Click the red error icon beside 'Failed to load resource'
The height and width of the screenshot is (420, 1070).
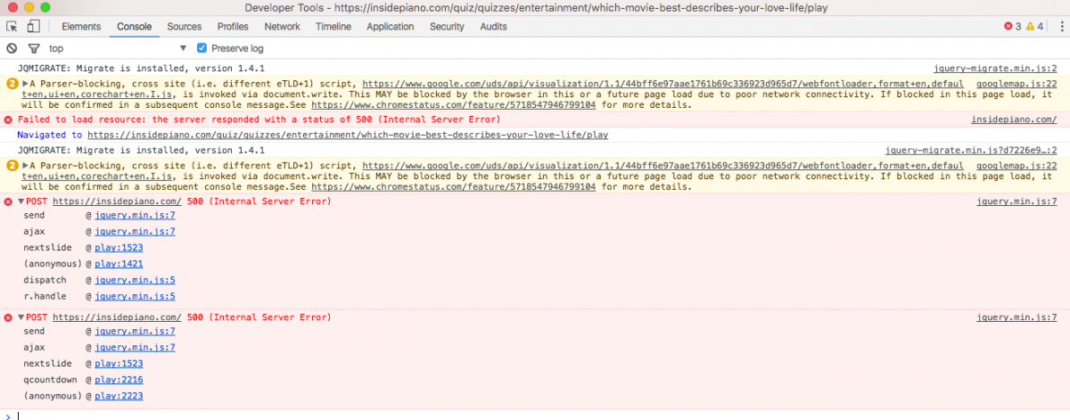[9, 119]
